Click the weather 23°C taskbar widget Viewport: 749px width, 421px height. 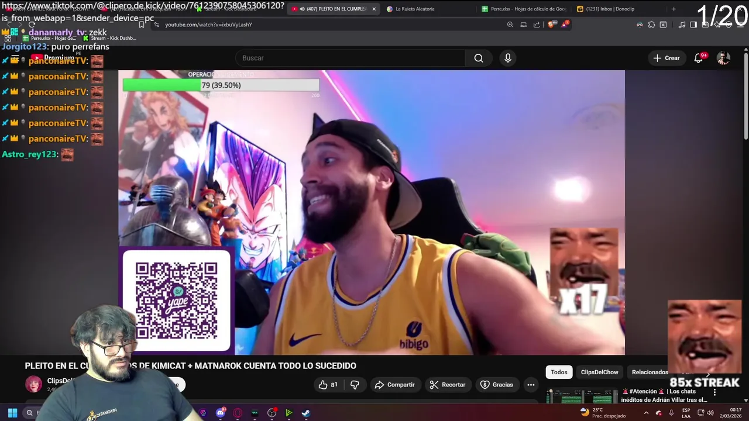pyautogui.click(x=603, y=413)
